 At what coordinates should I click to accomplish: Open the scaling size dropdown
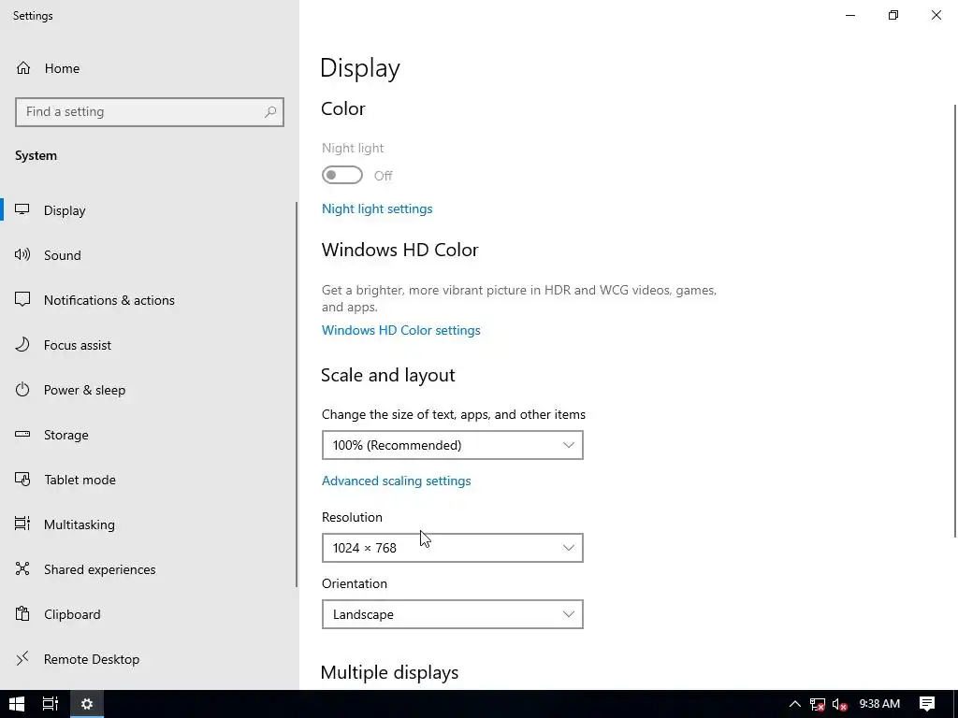click(x=452, y=445)
